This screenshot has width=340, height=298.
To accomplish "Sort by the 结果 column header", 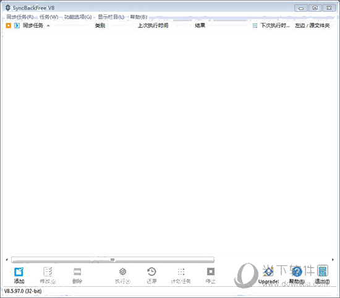I will (200, 25).
